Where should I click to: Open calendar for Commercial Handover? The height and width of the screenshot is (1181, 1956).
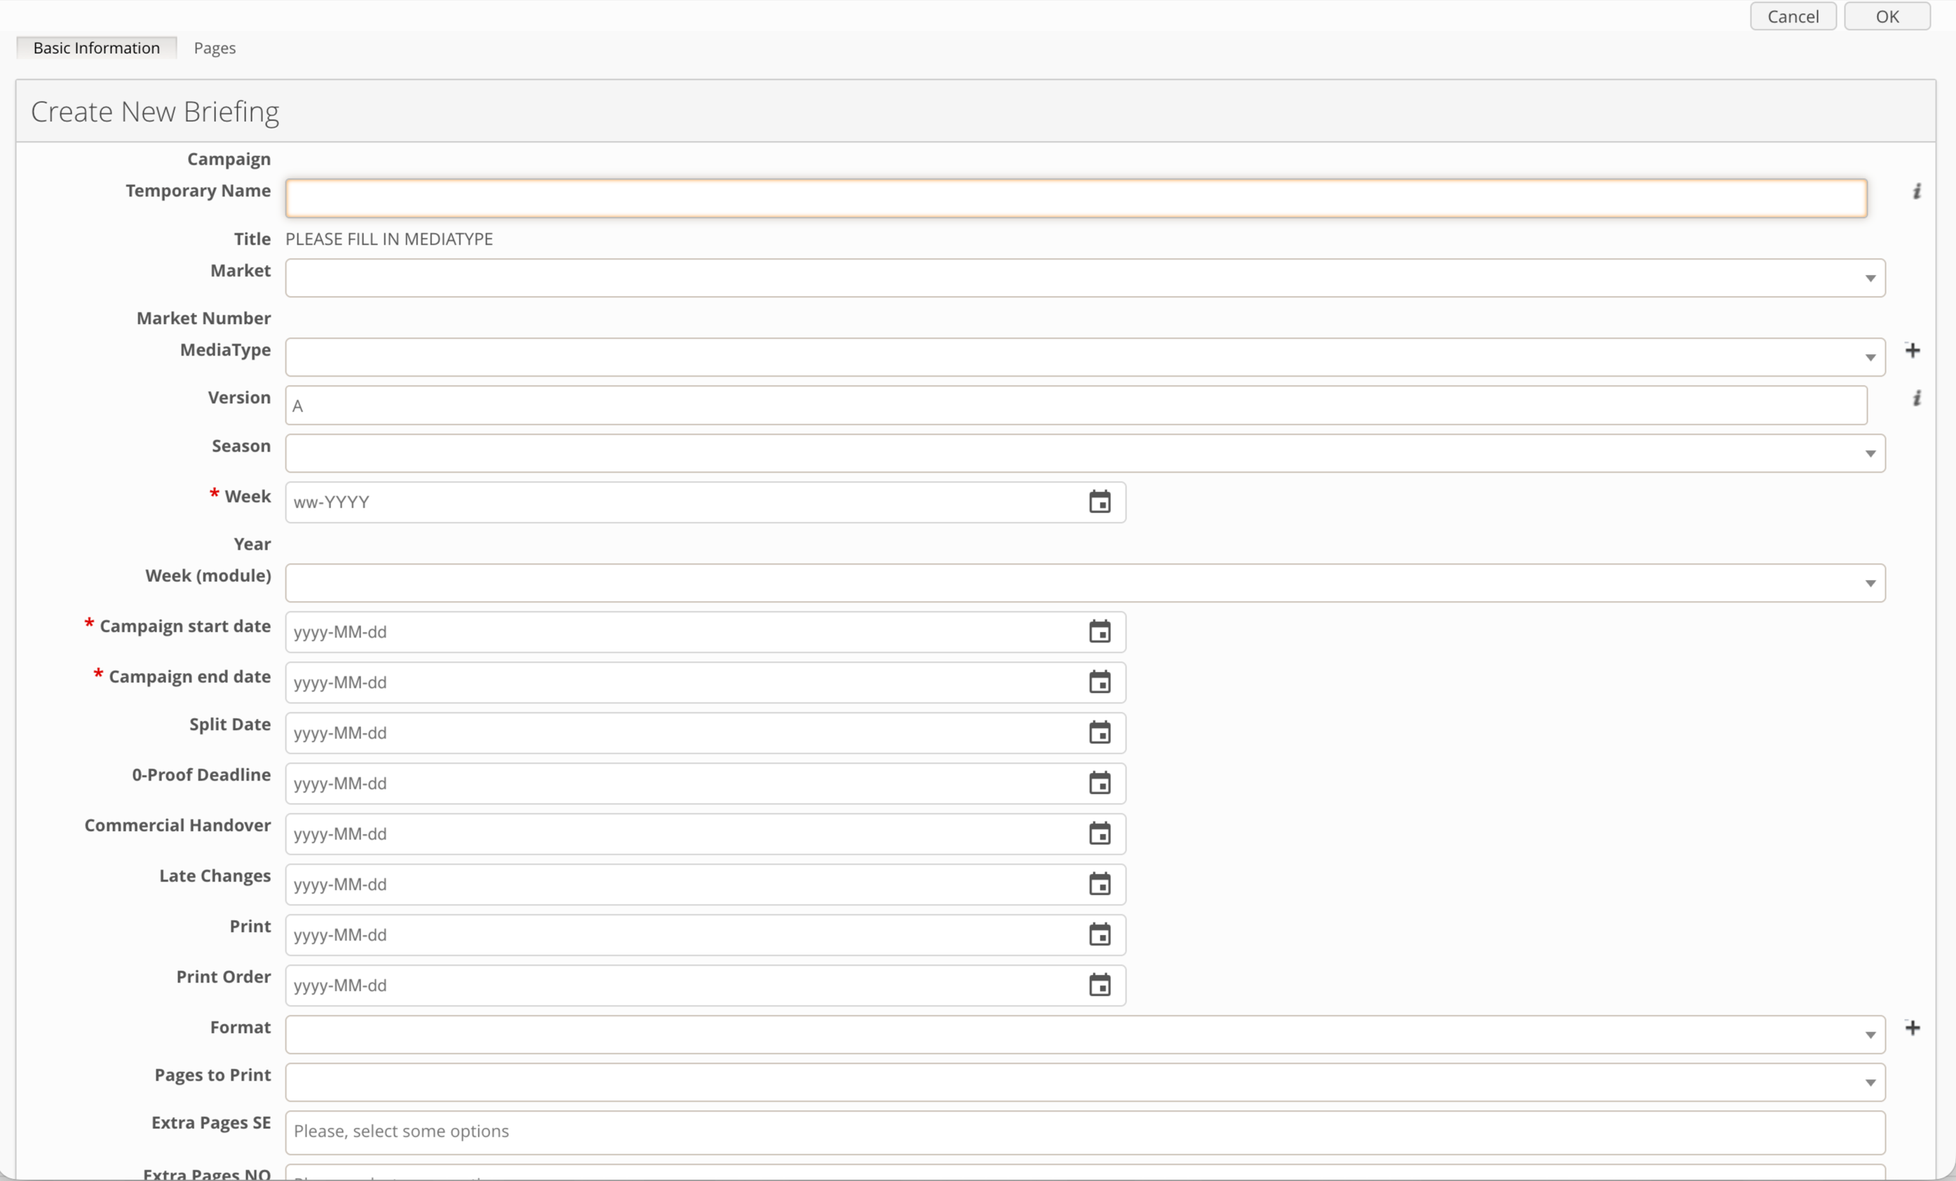(1100, 833)
